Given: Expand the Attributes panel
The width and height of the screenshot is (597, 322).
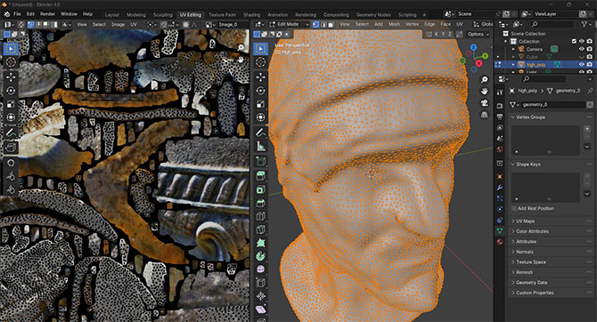Looking at the screenshot, I should [x=551, y=241].
